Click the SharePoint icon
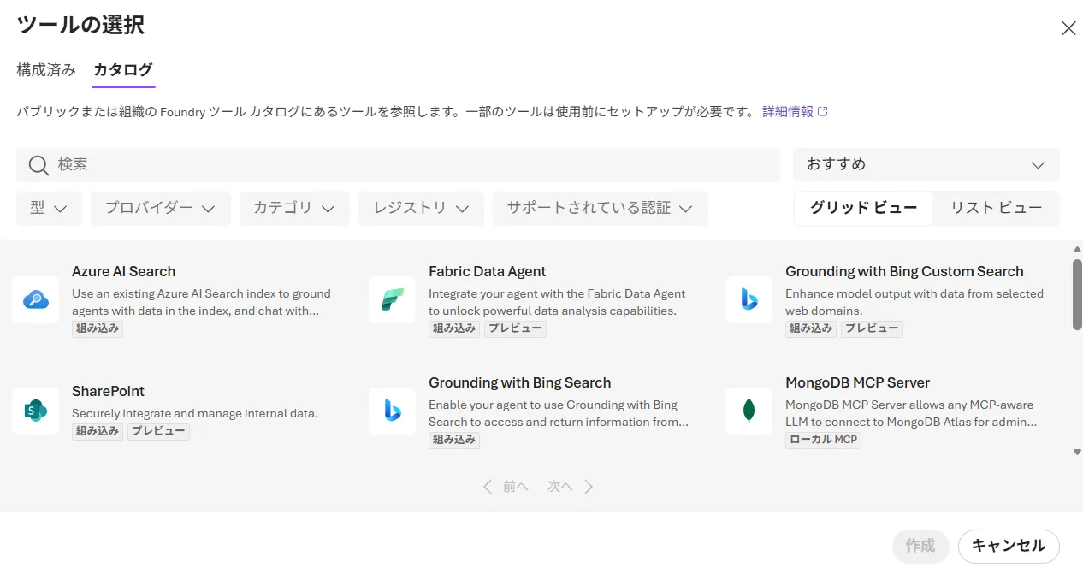The width and height of the screenshot is (1083, 574). click(x=36, y=411)
